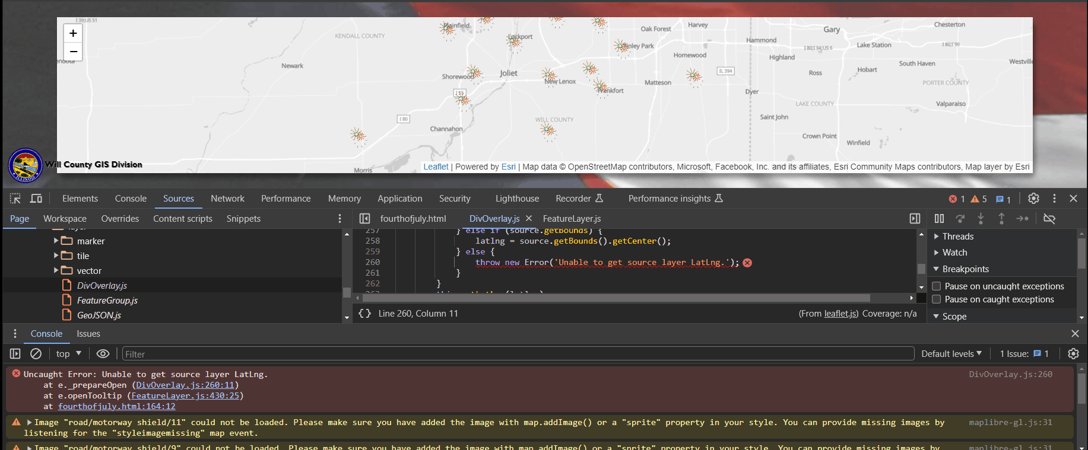The height and width of the screenshot is (450, 1088).
Task: Switch to the Network tab
Action: click(227, 199)
